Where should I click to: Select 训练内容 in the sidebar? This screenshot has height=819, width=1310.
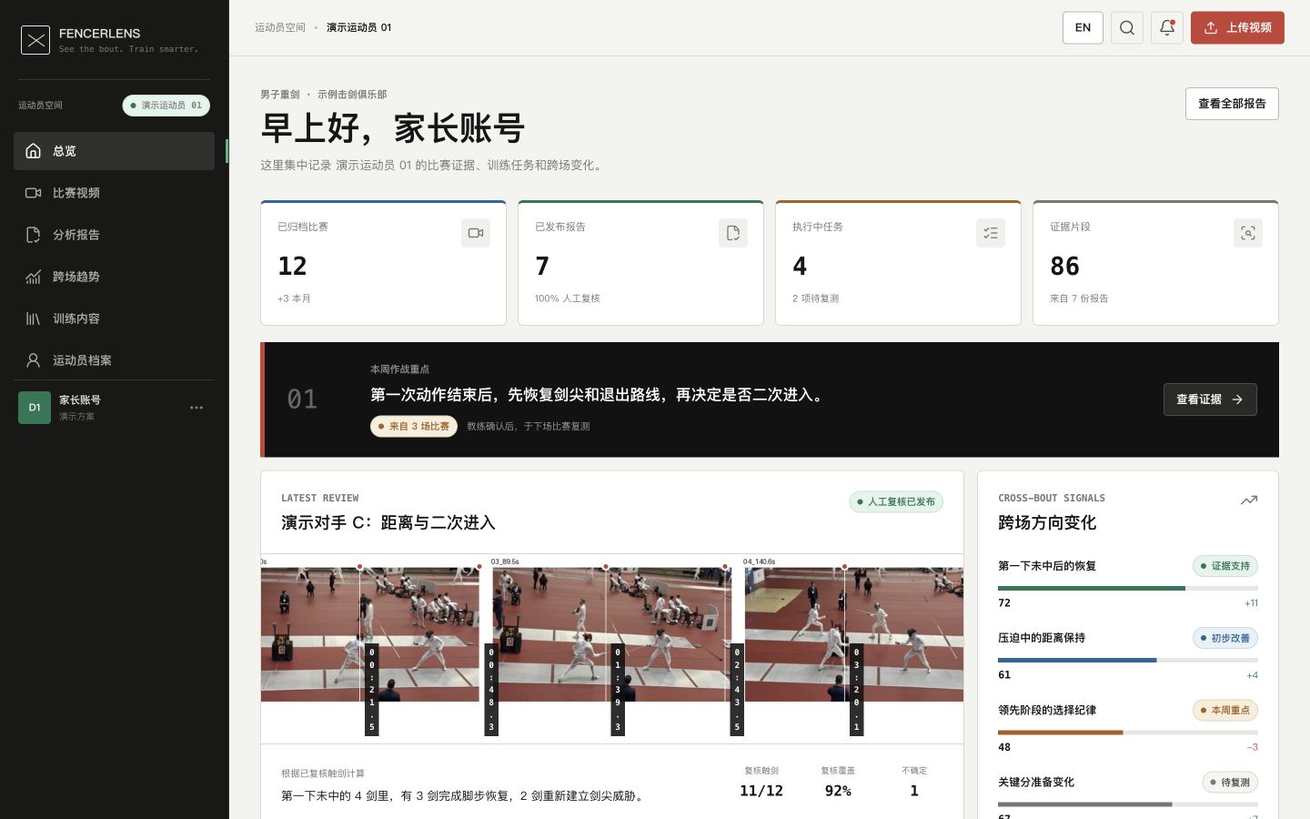click(x=114, y=318)
